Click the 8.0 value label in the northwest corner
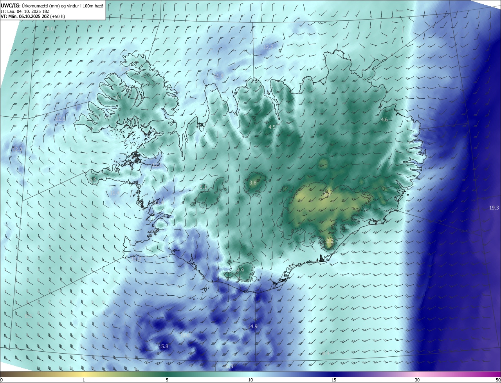This screenshot has width=501, height=383. (x=50, y=29)
